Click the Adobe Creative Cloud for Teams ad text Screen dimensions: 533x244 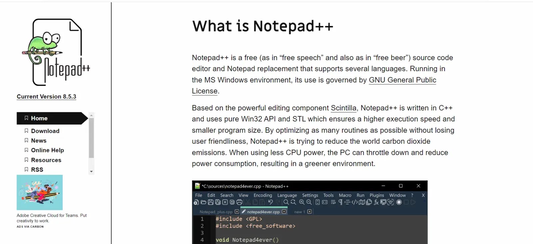tap(52, 218)
